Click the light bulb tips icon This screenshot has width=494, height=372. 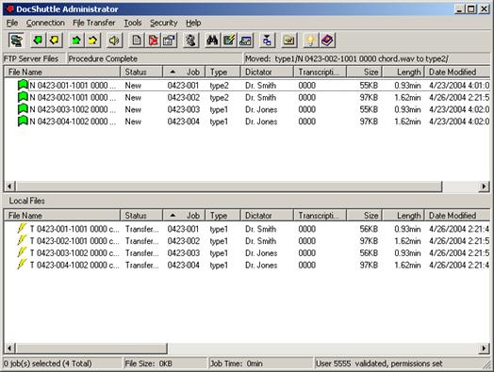click(311, 40)
